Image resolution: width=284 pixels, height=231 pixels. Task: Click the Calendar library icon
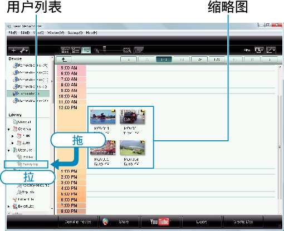click(x=15, y=129)
